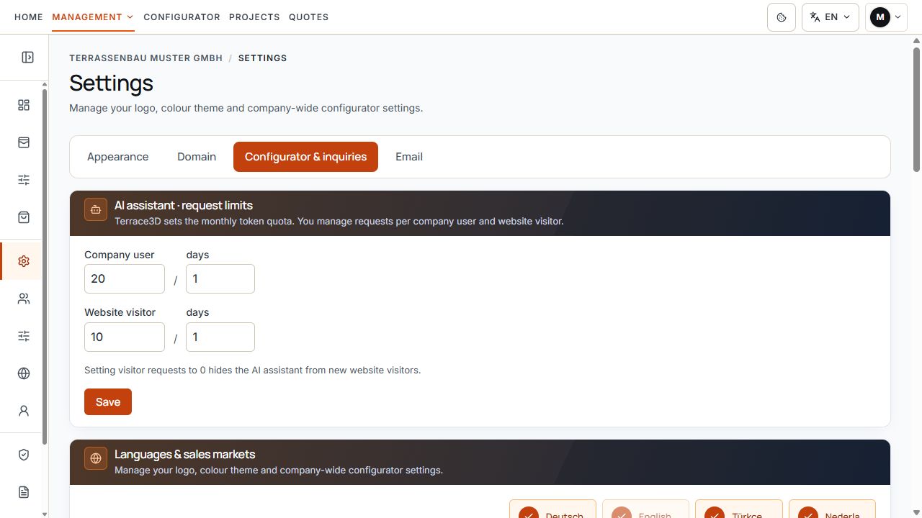Open the inbox icon in sidebar
The height and width of the screenshot is (518, 922).
[x=24, y=142]
